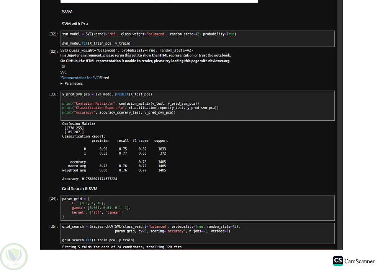
Task: Click the recall column header
Action: click(x=123, y=141)
